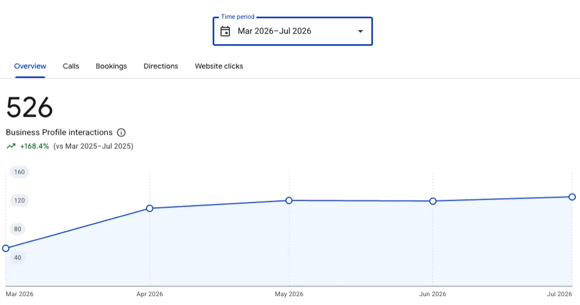Expand the Time period dropdown arrow
This screenshot has height=305, width=580.
tap(360, 32)
